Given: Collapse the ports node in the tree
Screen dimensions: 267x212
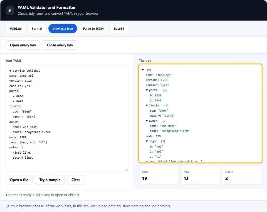Looking at the screenshot, I should coord(147,90).
